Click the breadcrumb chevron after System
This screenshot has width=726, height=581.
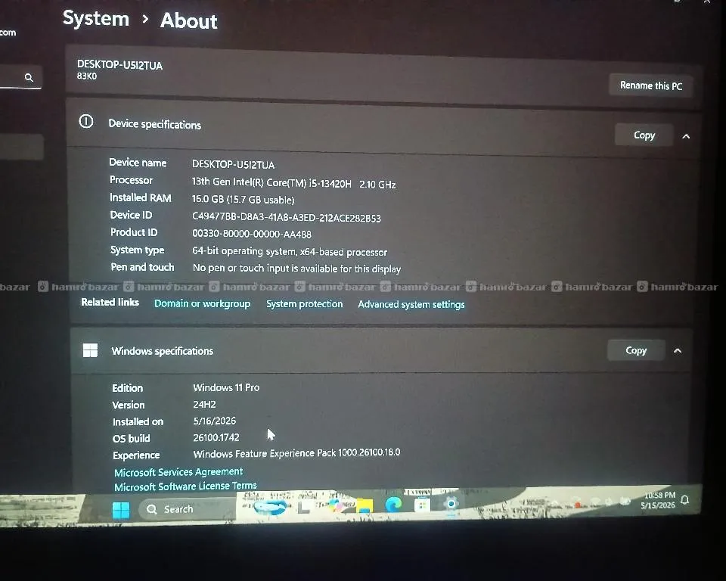pyautogui.click(x=145, y=19)
